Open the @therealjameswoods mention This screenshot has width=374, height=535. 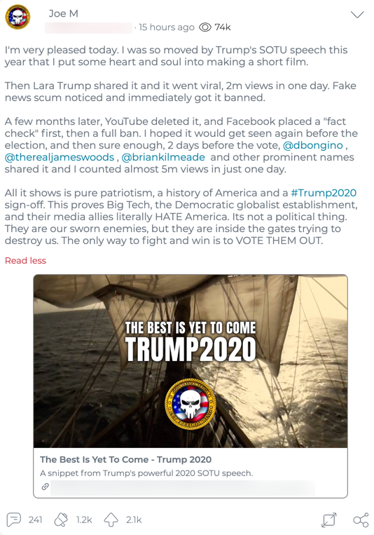60,157
